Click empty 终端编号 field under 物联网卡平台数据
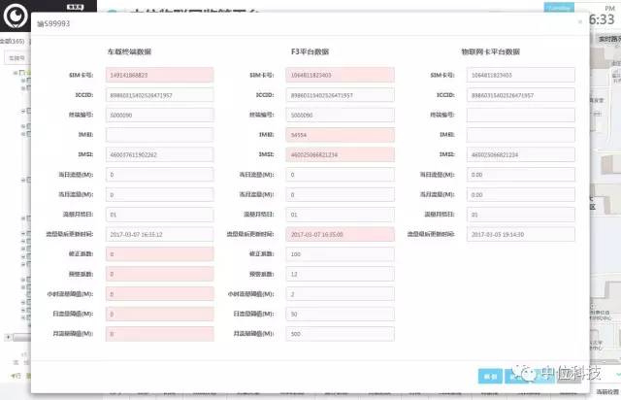 click(521, 115)
